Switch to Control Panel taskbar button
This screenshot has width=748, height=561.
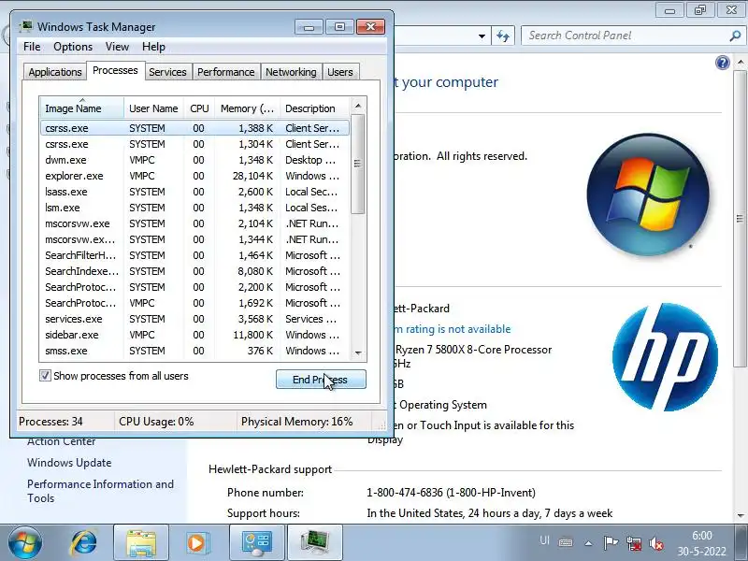click(x=257, y=543)
